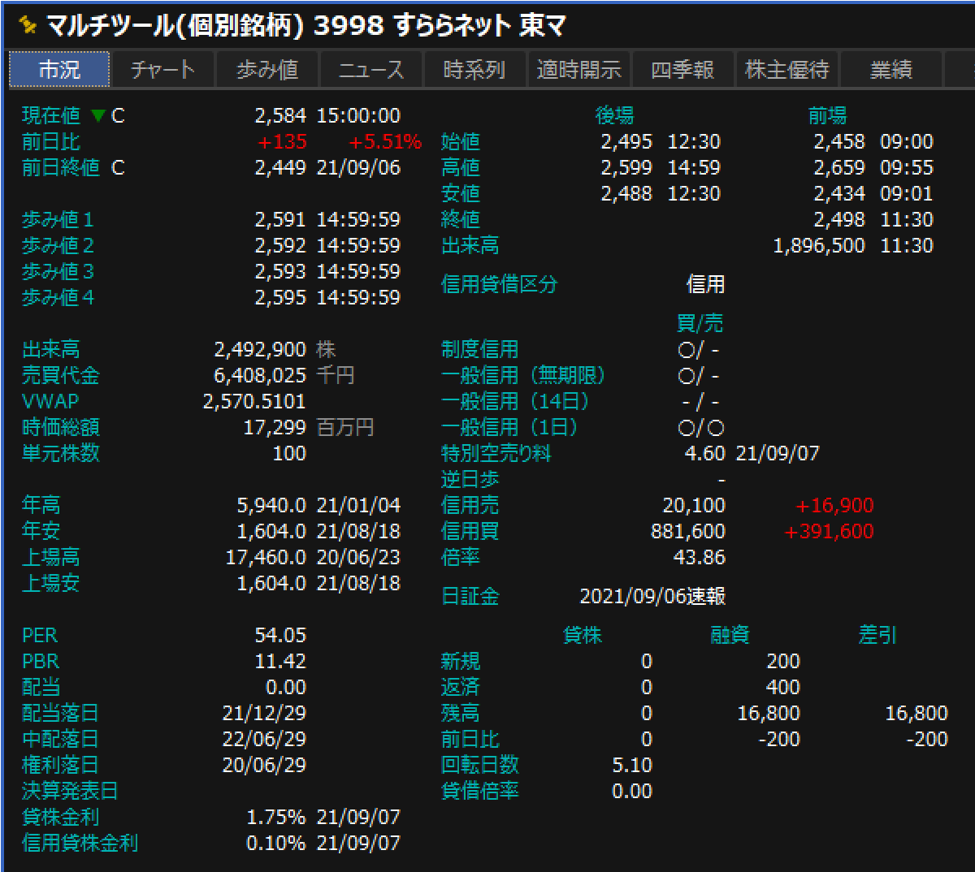Click the 年安 value 1,604.0
Image resolution: width=975 pixels, height=872 pixels.
pyautogui.click(x=271, y=532)
